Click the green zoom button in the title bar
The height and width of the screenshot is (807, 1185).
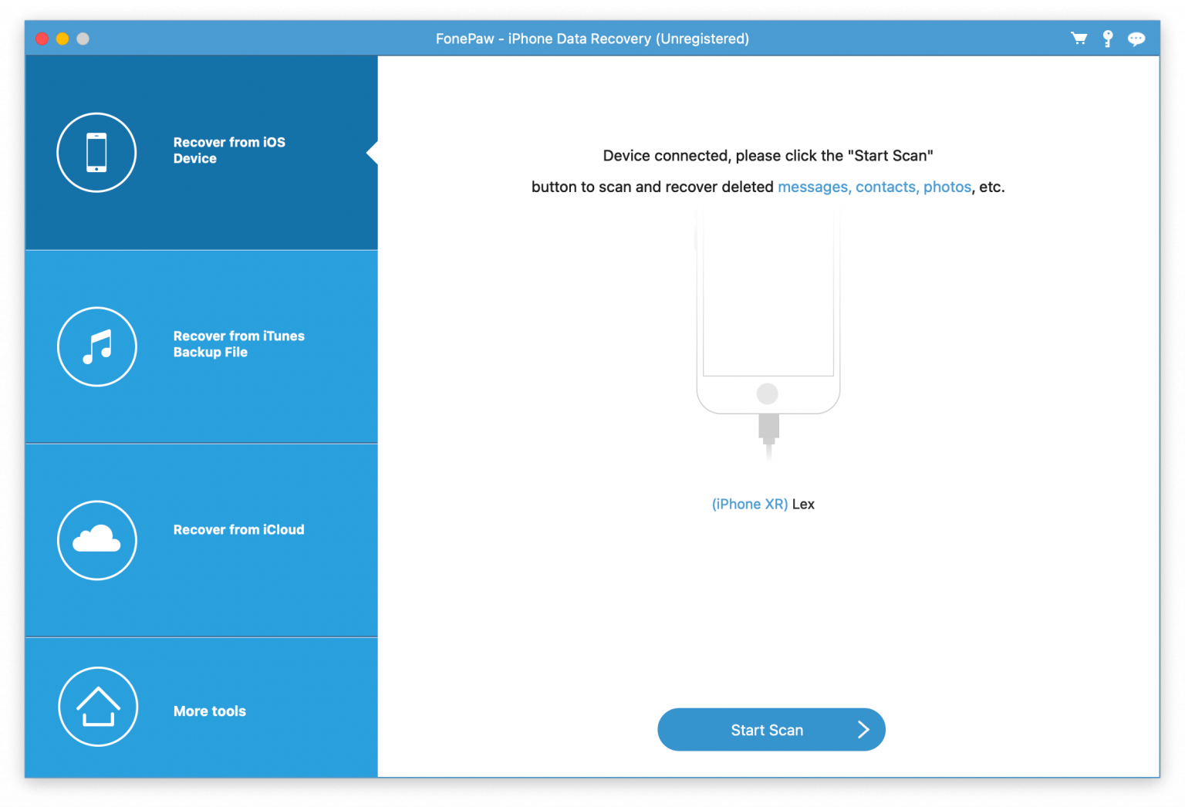click(82, 39)
